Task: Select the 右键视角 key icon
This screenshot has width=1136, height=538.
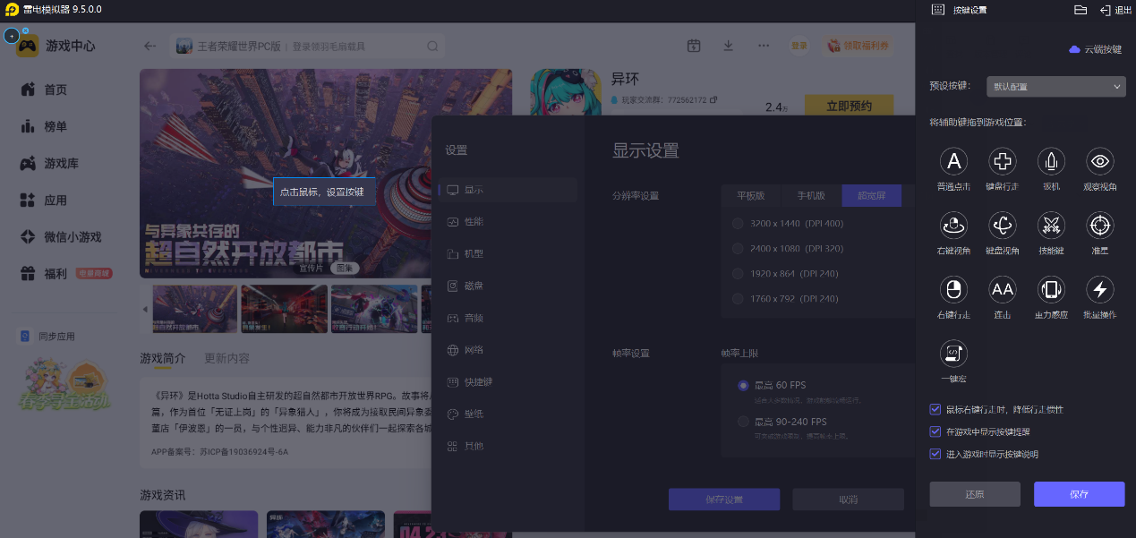Action: coord(953,225)
